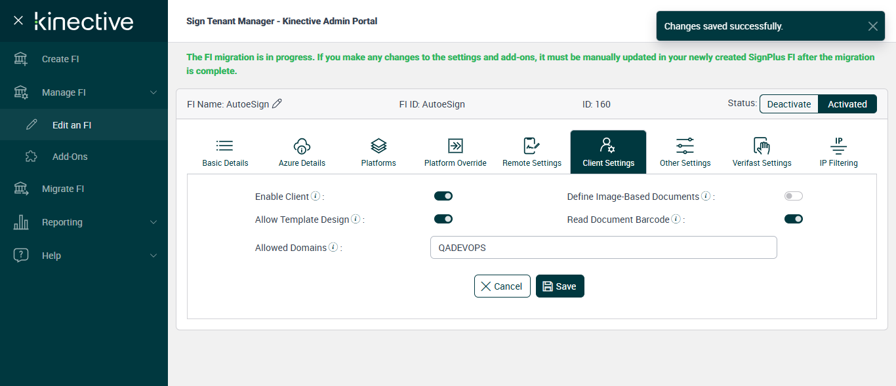
Task: Click the info icon beside Allowed Domains
Action: 333,247
